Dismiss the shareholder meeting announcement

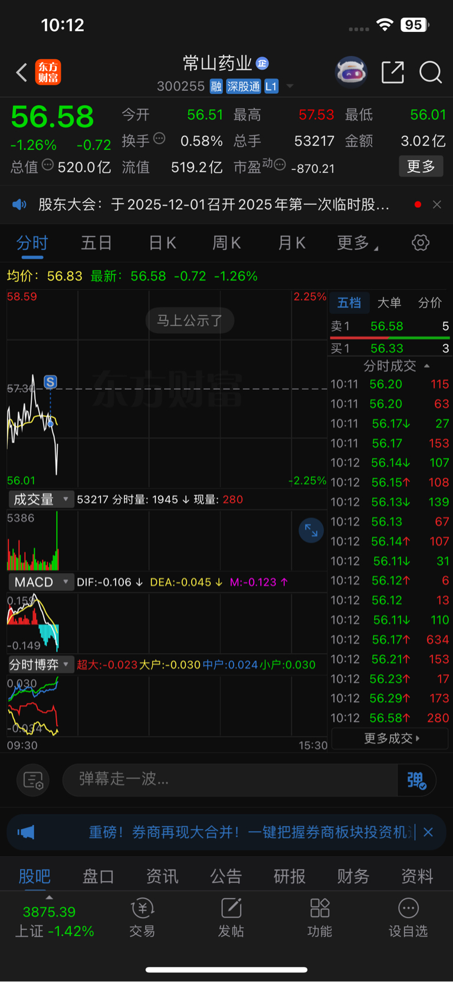437,204
